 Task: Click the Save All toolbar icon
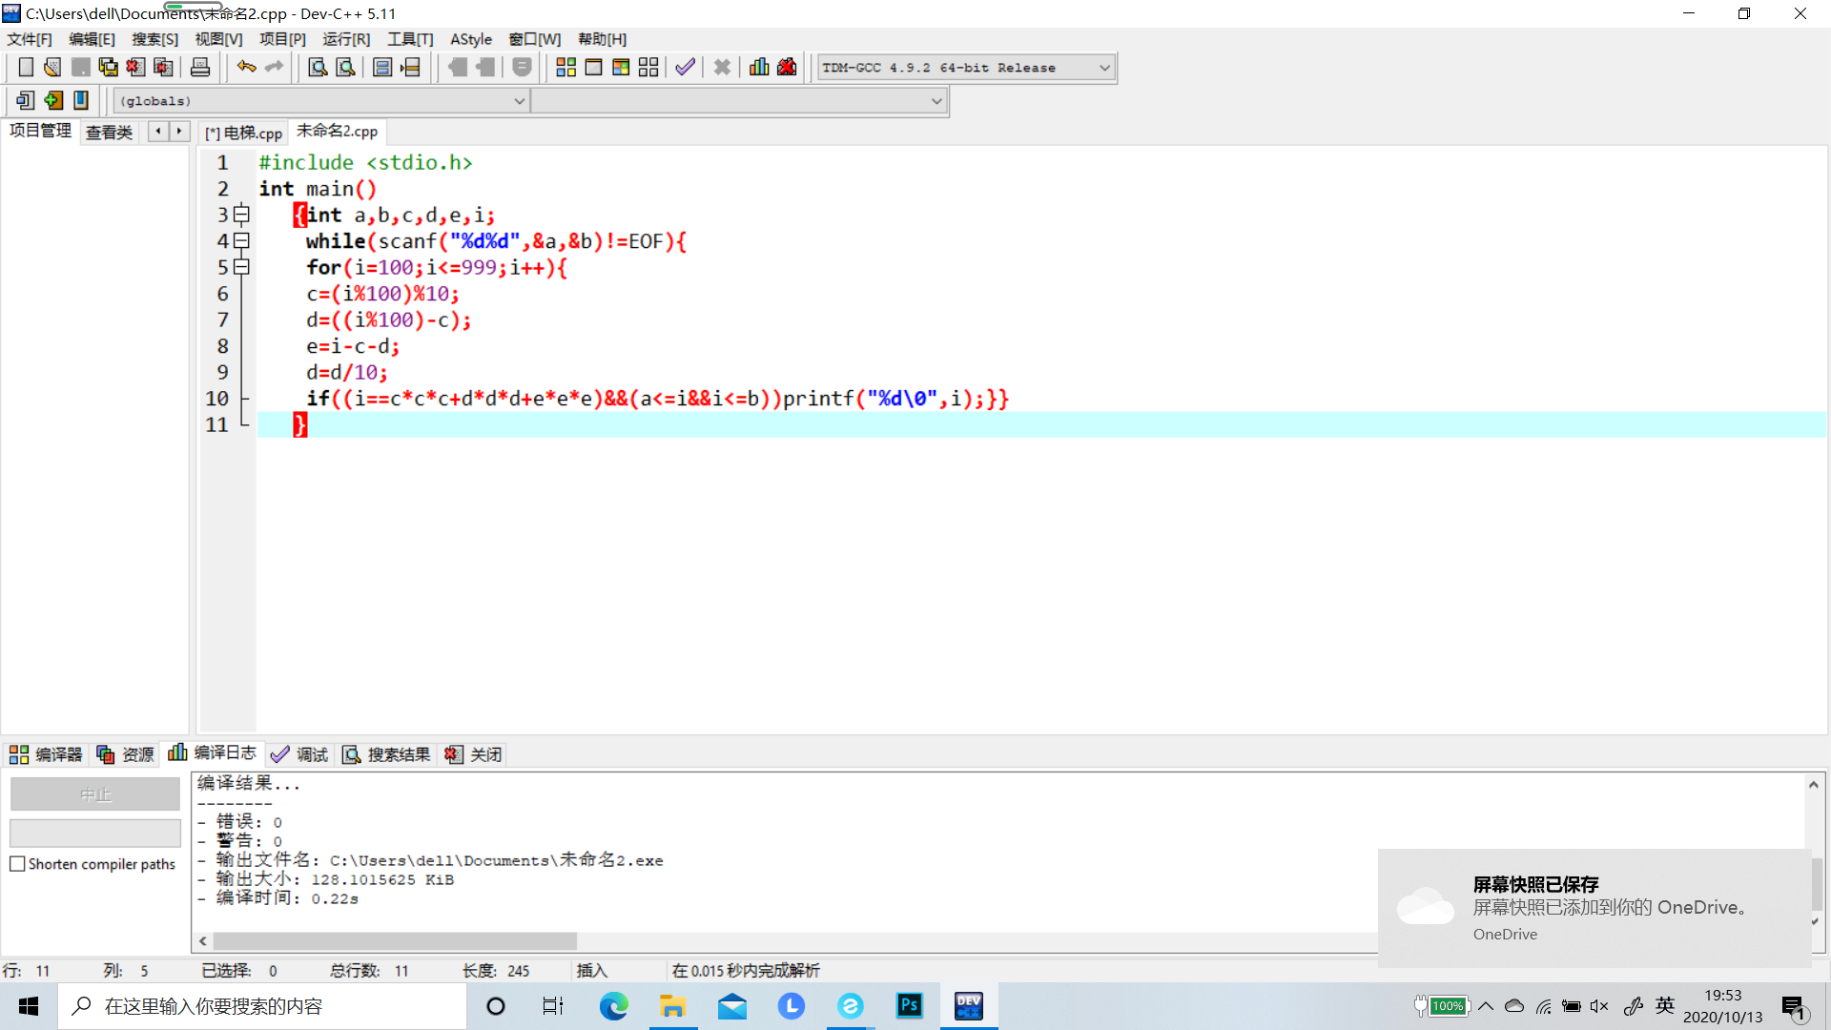[109, 67]
